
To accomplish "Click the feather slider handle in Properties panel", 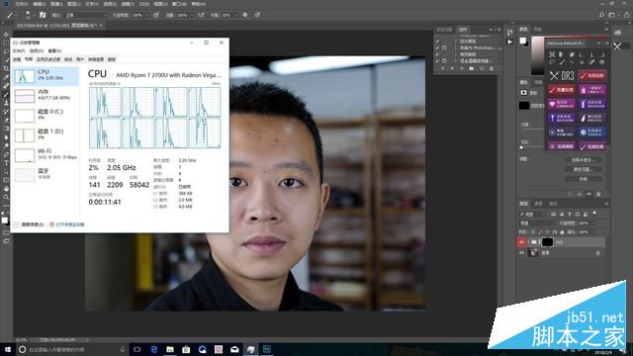I will [x=521, y=147].
